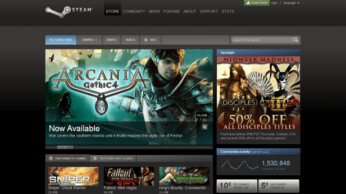Click the Windows platform icon on Arcania banner

click(x=205, y=127)
